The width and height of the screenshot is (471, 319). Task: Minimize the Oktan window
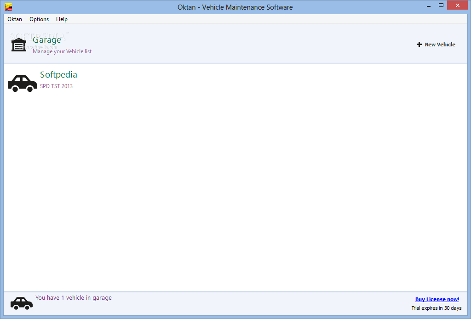(429, 6)
